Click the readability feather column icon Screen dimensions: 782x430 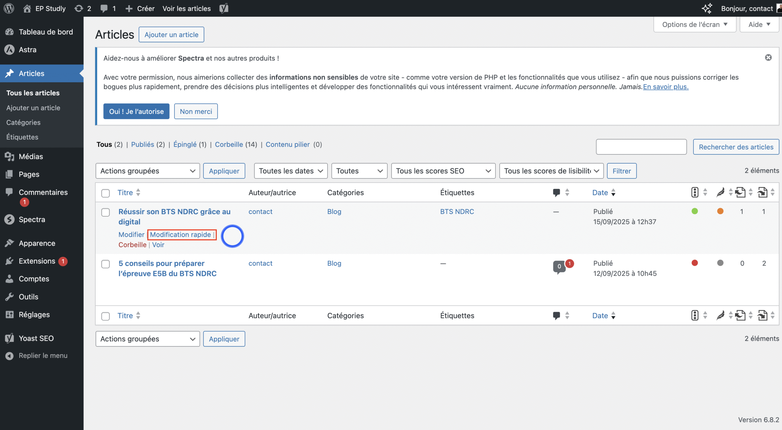pyautogui.click(x=720, y=193)
